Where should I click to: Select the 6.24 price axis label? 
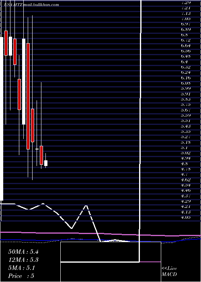(x=186, y=72)
